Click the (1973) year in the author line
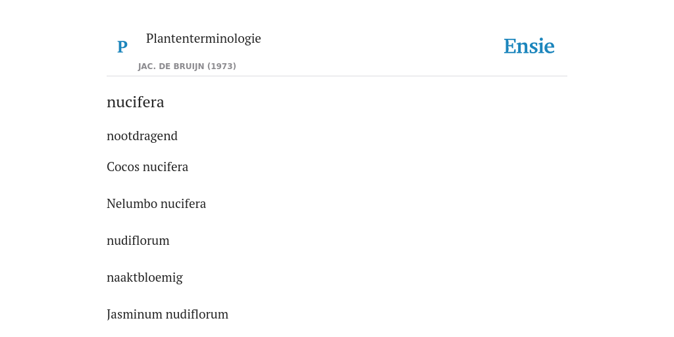Screen dimensions: 674x337 coord(222,66)
